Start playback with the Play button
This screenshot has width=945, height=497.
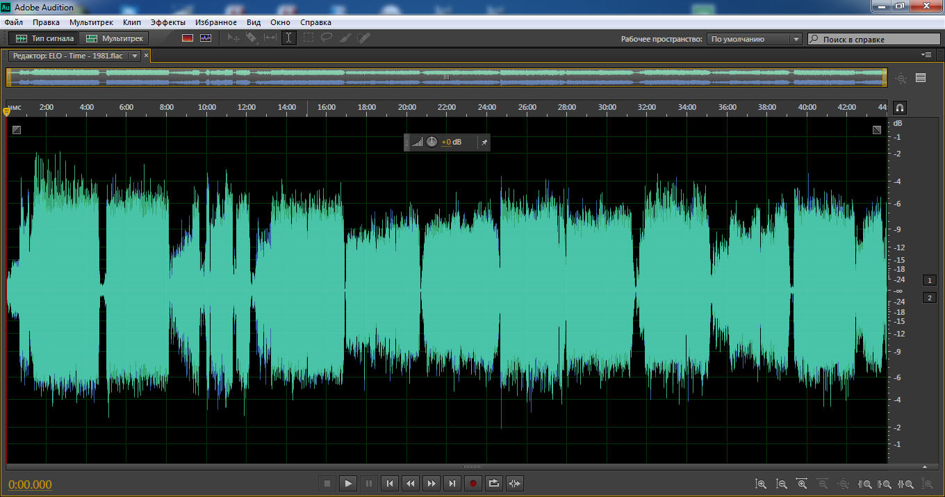(348, 483)
